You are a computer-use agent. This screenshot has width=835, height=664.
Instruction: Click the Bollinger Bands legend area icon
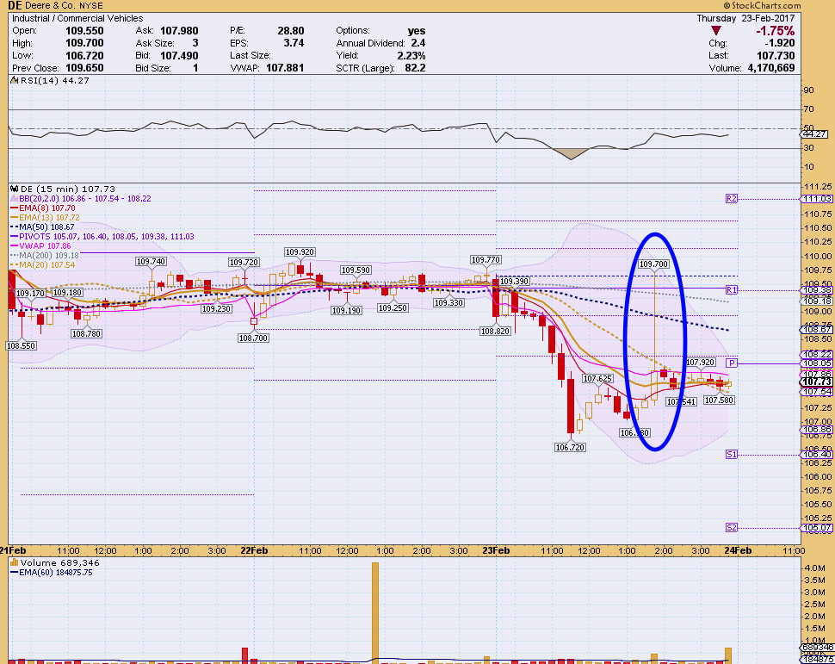(x=13, y=198)
